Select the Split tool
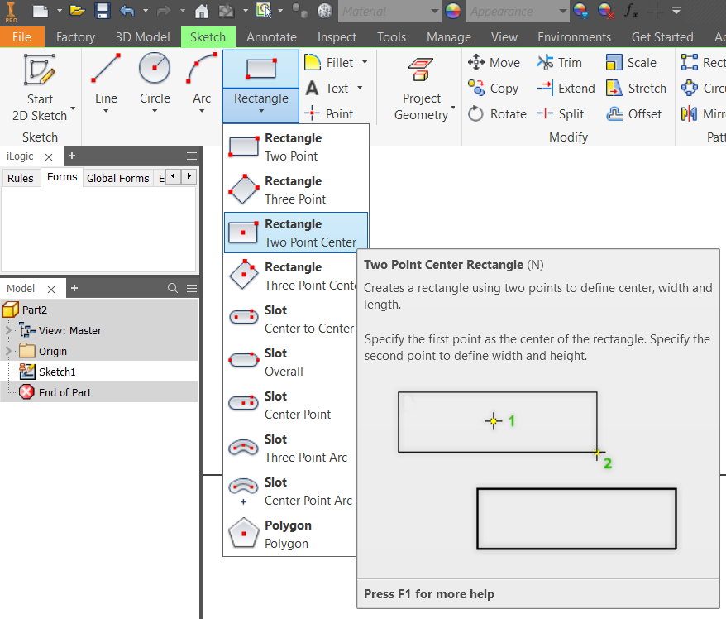This screenshot has width=726, height=619. pos(561,114)
